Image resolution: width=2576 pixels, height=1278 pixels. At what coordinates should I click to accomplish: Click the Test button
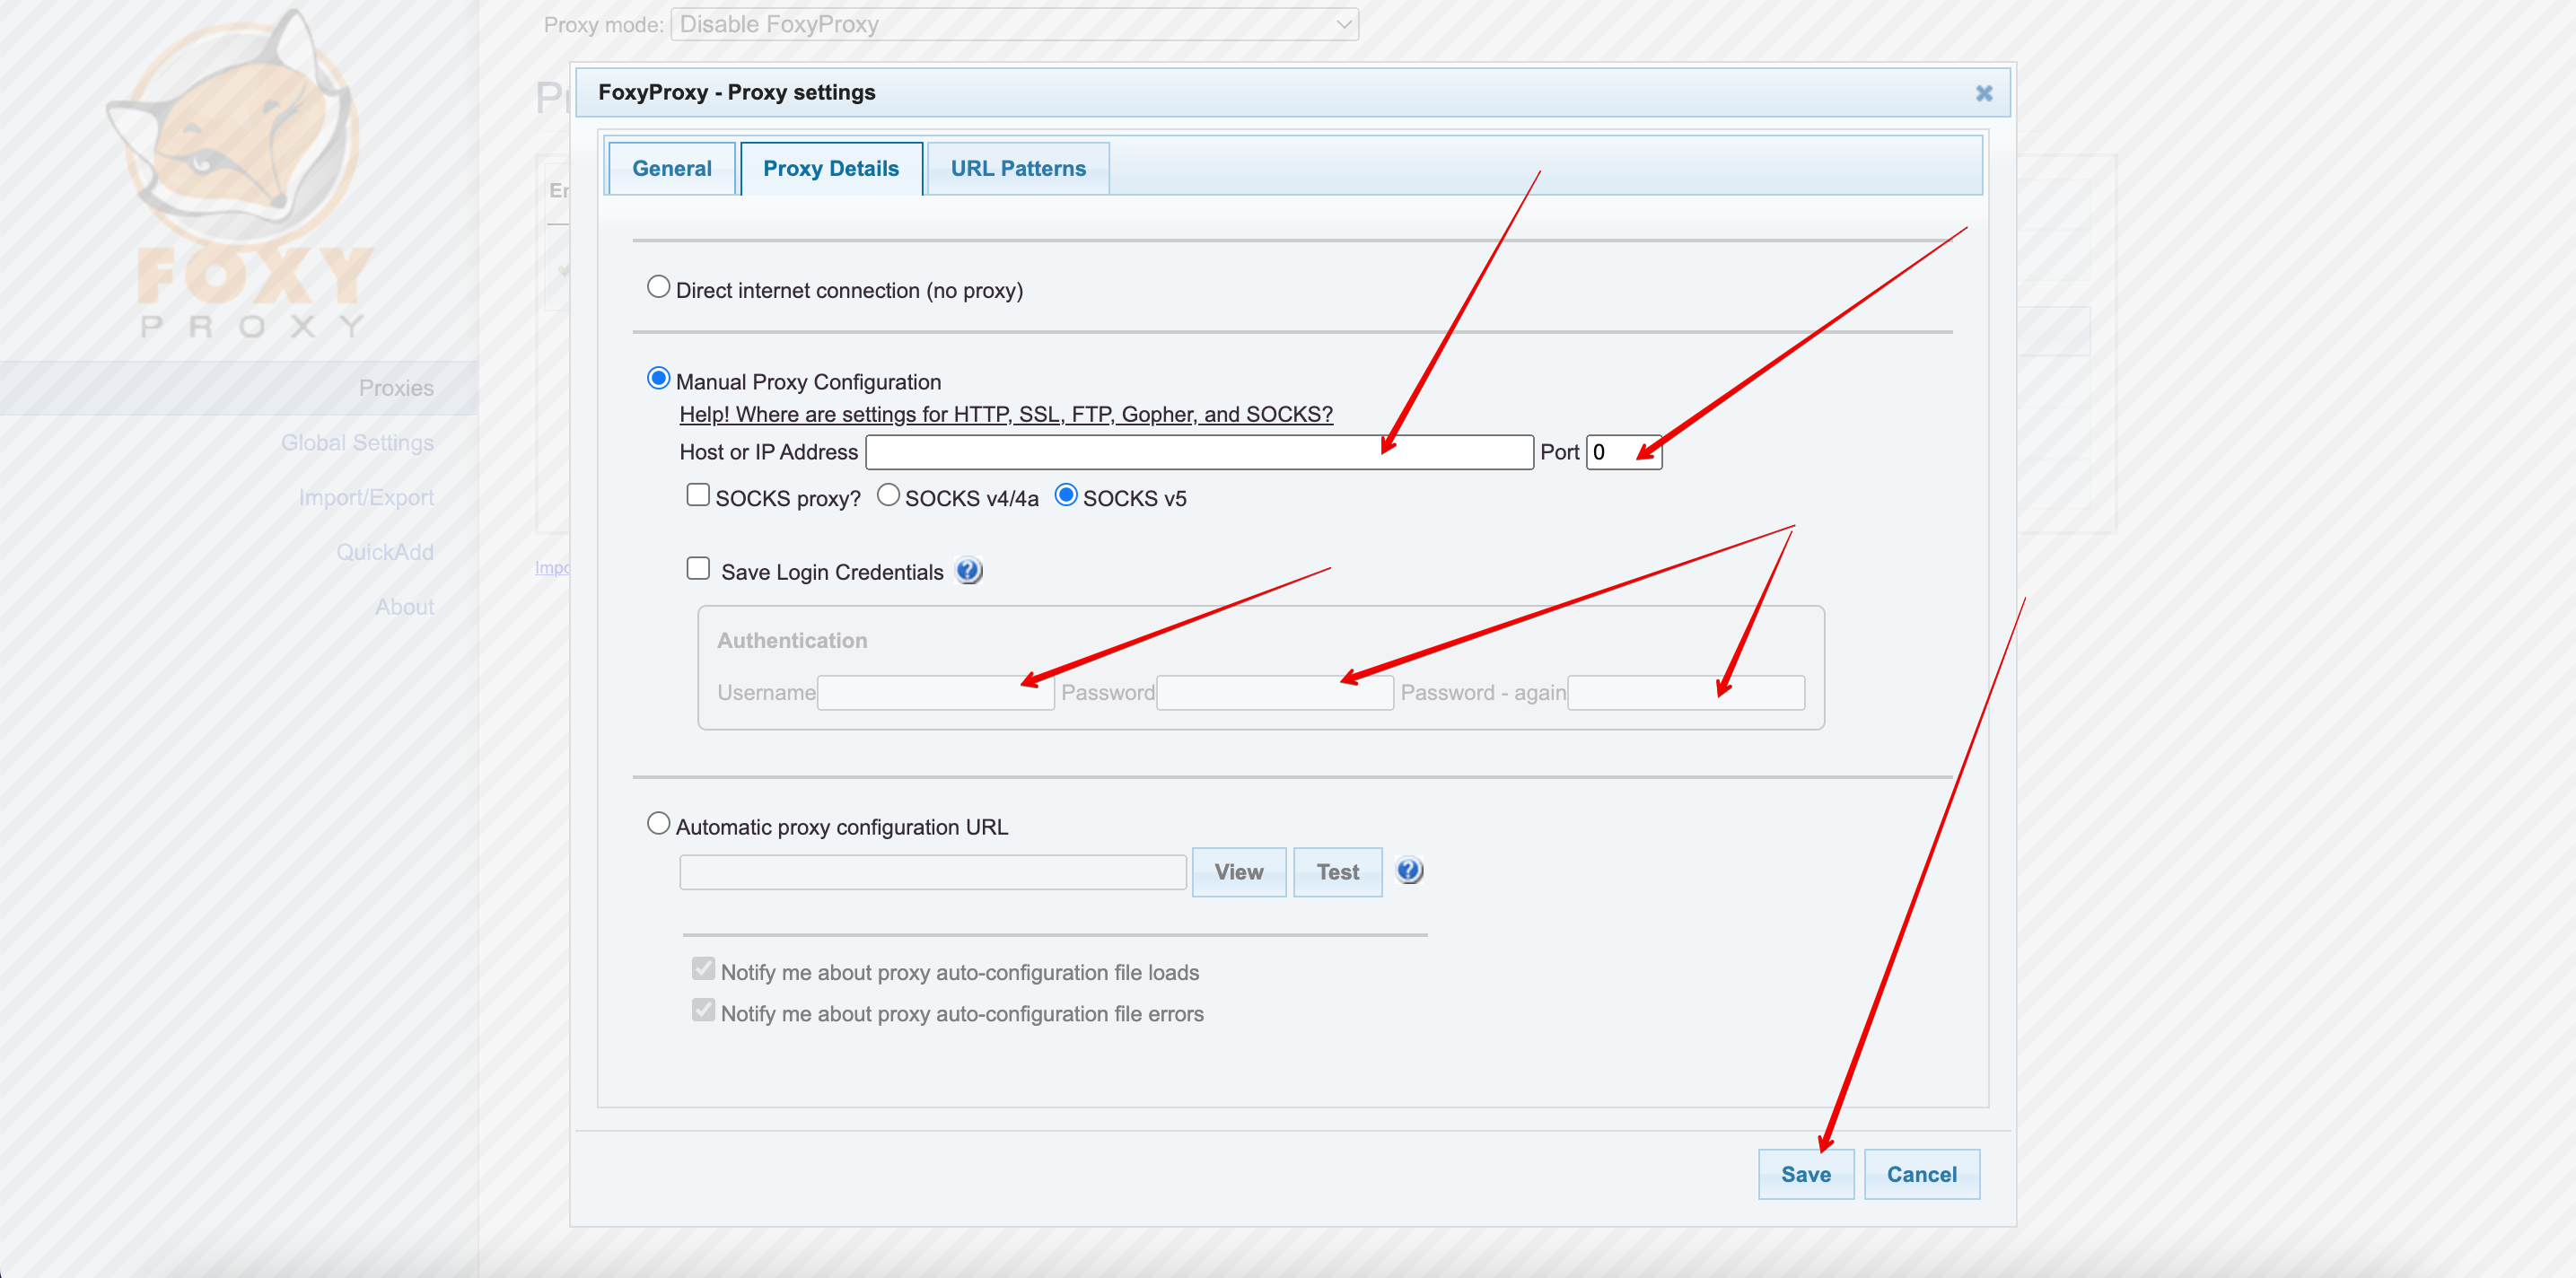point(1337,872)
